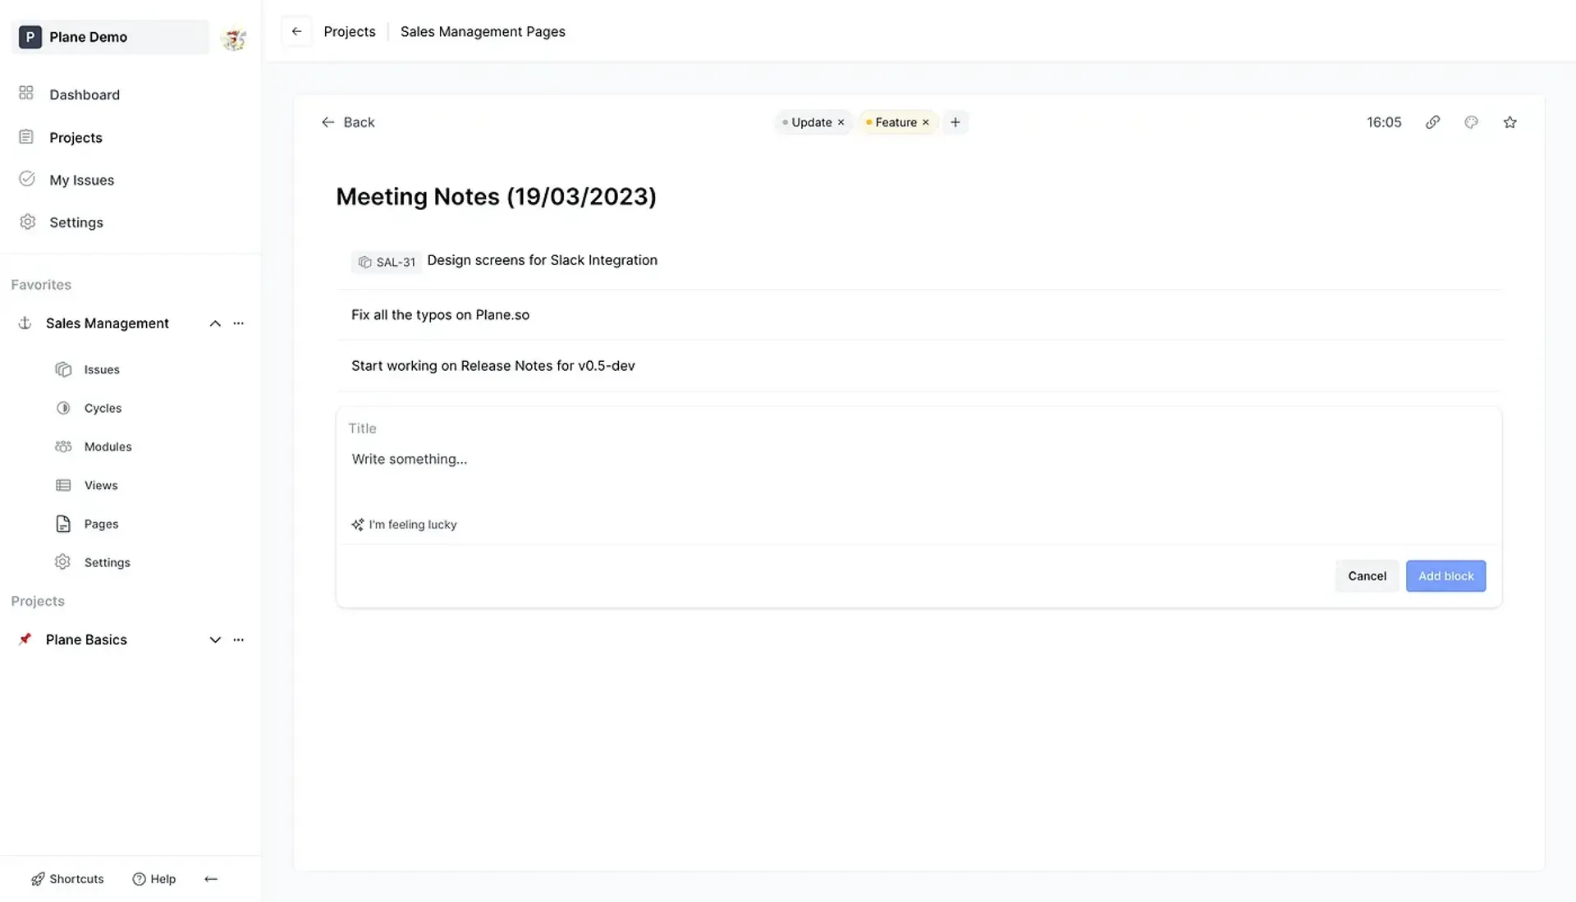Viewport: 1576px width, 902px height.
Task: Expand the Plane Basics project
Action: pos(215,640)
